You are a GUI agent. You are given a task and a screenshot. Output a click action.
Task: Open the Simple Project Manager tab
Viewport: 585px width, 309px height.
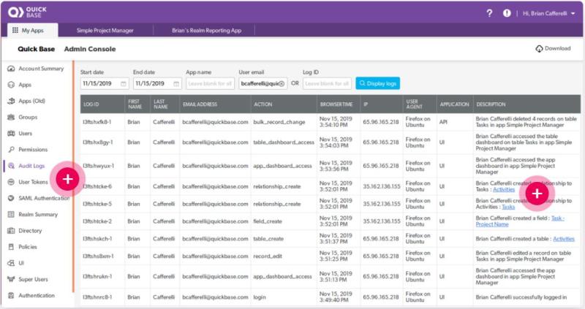click(x=105, y=31)
